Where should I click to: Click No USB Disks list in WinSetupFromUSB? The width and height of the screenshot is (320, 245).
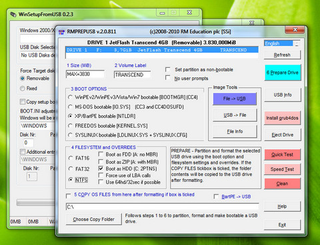[38, 55]
